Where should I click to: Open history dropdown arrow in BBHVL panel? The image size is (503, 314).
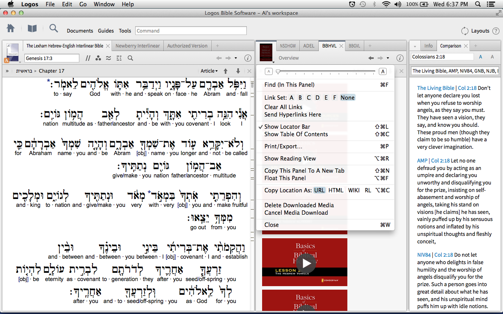pyautogui.click(x=388, y=58)
